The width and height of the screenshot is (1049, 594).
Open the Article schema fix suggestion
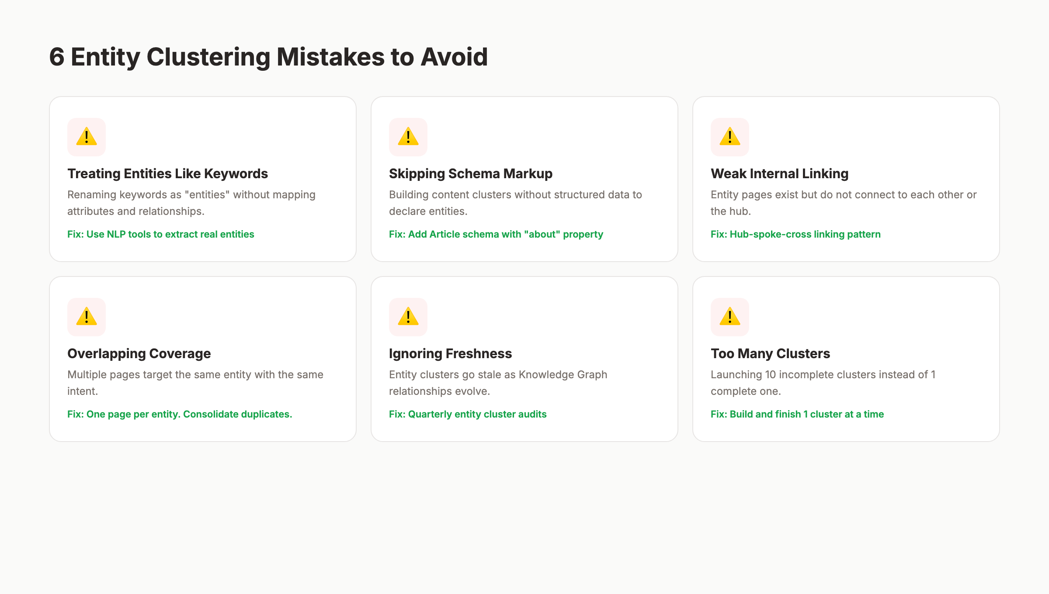click(x=496, y=234)
